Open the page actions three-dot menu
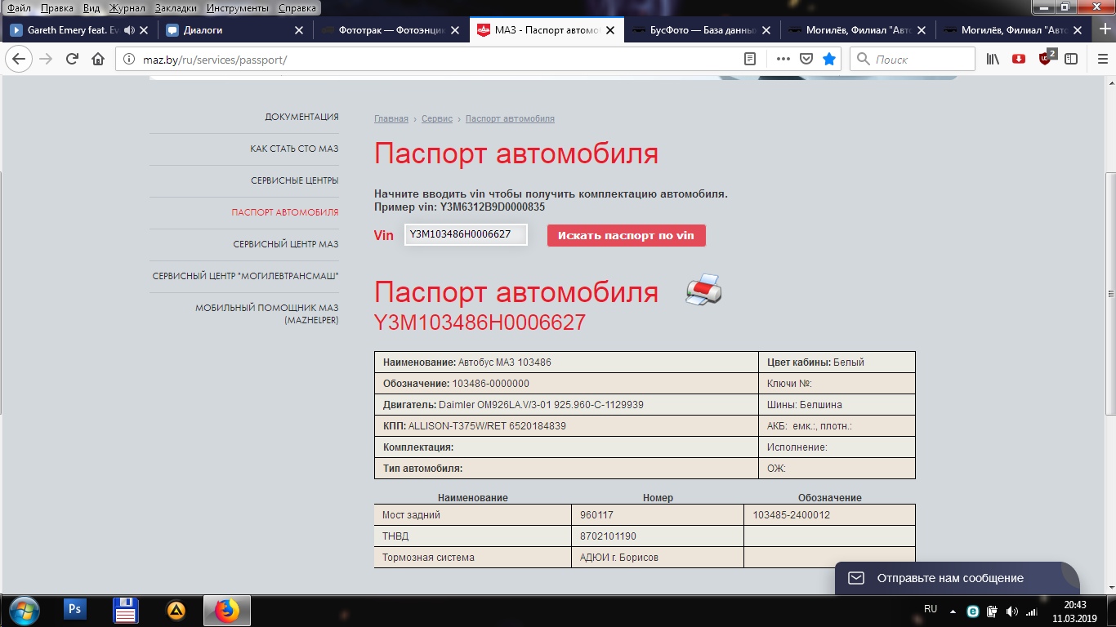This screenshot has height=627, width=1116. pyautogui.click(x=783, y=59)
